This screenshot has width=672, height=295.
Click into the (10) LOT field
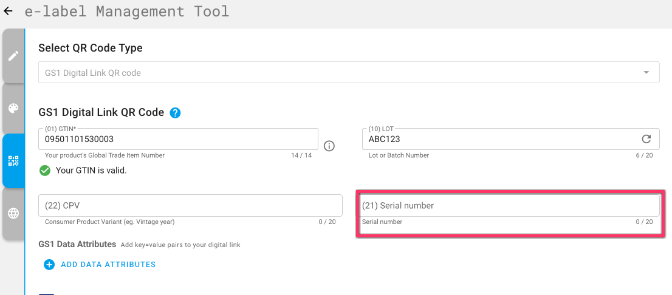[x=511, y=139]
